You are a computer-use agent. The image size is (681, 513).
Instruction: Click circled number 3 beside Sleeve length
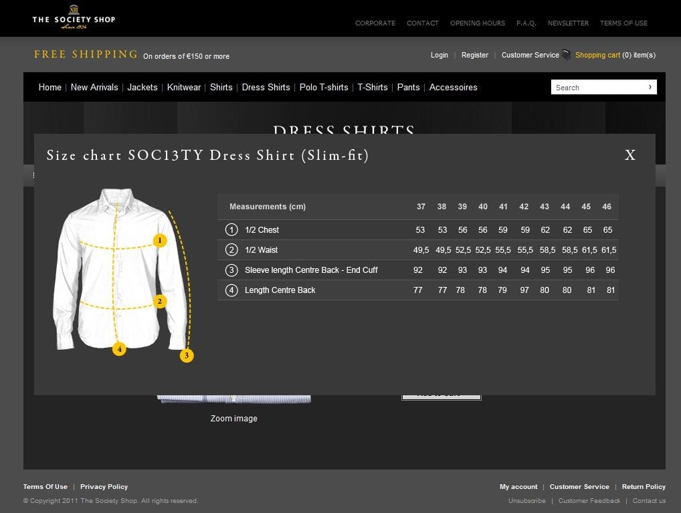click(231, 270)
